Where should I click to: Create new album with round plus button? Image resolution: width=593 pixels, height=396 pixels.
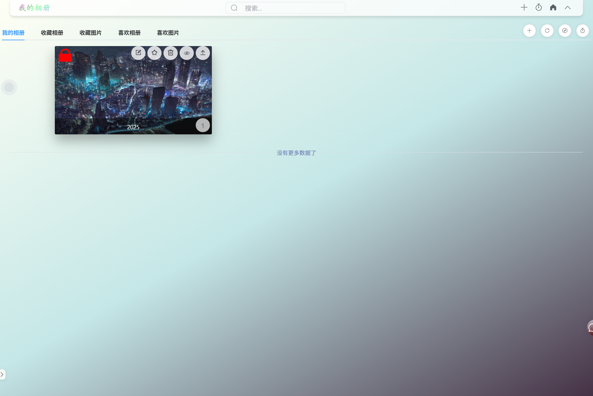point(529,31)
